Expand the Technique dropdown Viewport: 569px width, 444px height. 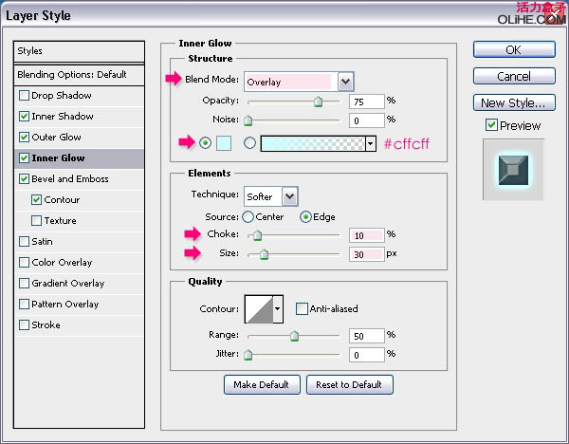[x=289, y=196]
